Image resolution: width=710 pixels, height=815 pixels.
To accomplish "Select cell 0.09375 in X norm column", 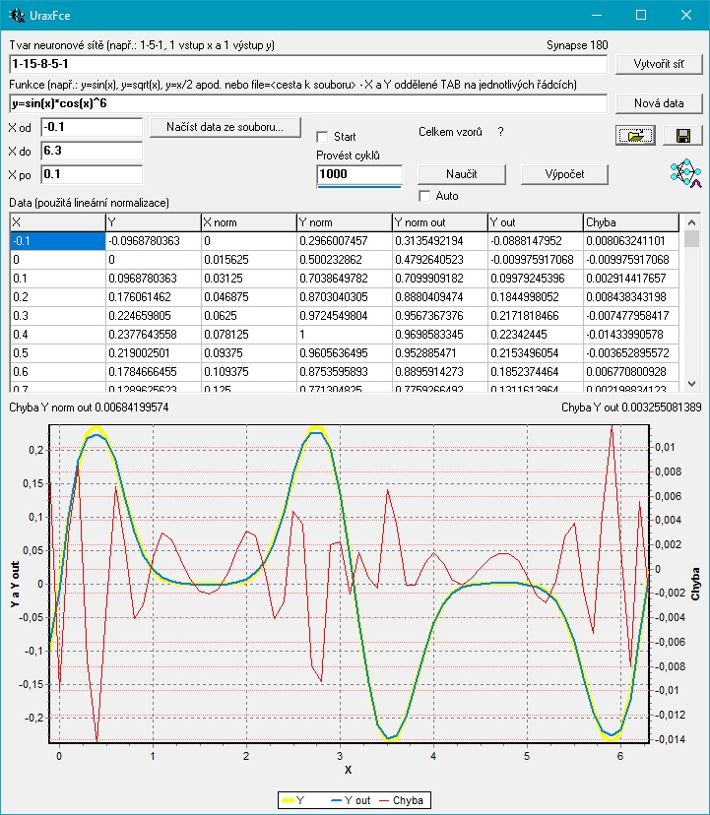I will point(249,353).
